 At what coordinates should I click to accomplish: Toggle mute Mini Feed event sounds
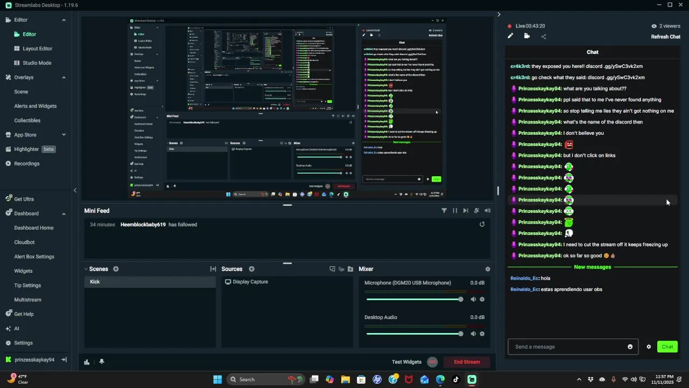tap(488, 211)
